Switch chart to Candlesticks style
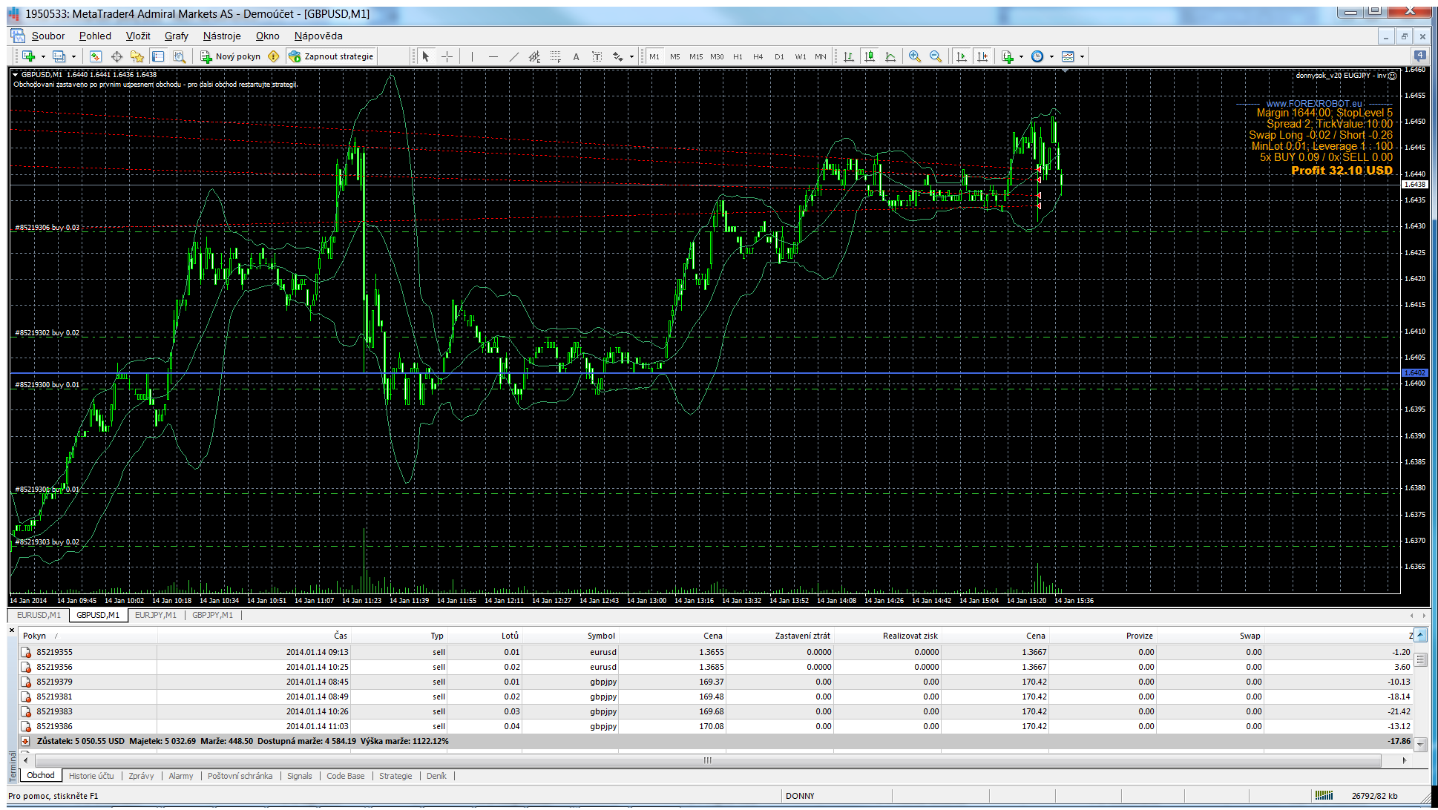1438x810 pixels. coord(870,56)
